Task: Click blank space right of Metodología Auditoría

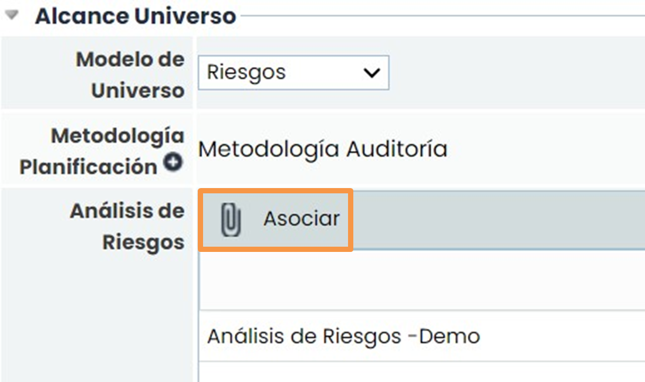Action: (546, 149)
